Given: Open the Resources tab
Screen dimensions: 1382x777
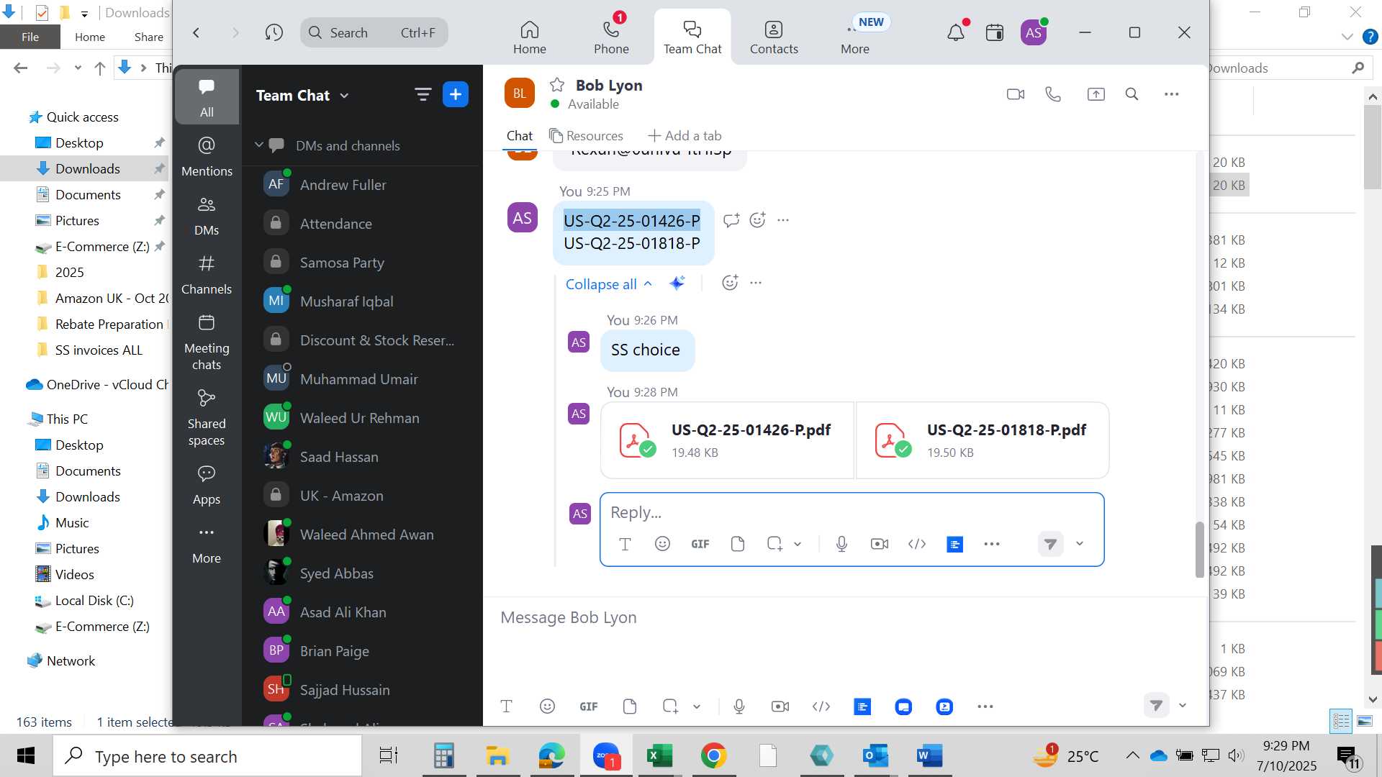Looking at the screenshot, I should click(586, 136).
